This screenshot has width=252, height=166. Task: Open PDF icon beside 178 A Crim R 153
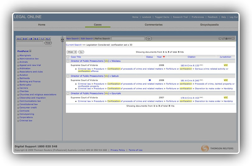point(201,97)
